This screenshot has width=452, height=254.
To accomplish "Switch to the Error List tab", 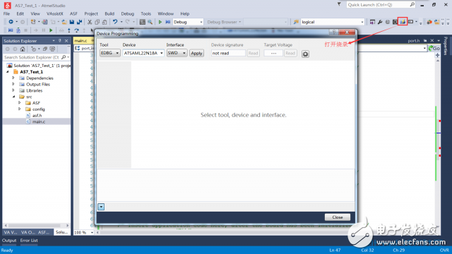I will [x=29, y=241].
